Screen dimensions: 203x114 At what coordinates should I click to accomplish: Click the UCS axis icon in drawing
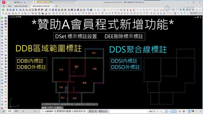[x=14, y=103]
